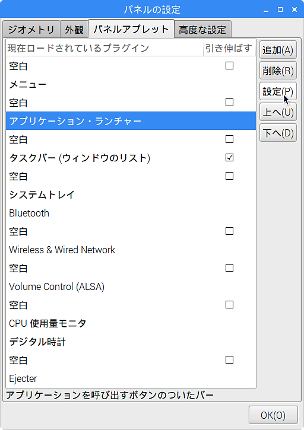Select the Bluetooth plugin entry
The height and width of the screenshot is (430, 304).
pyautogui.click(x=131, y=213)
